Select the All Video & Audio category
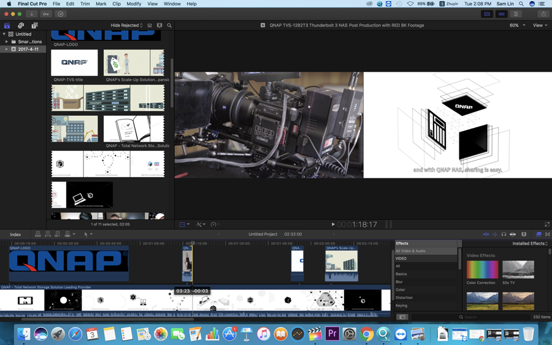Viewport: 552px width, 345px height. (426, 251)
